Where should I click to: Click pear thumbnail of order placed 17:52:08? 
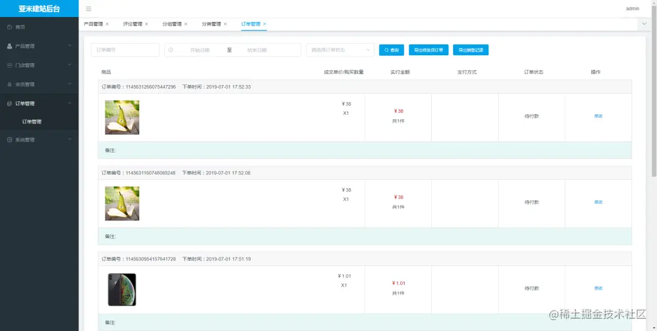point(122,203)
